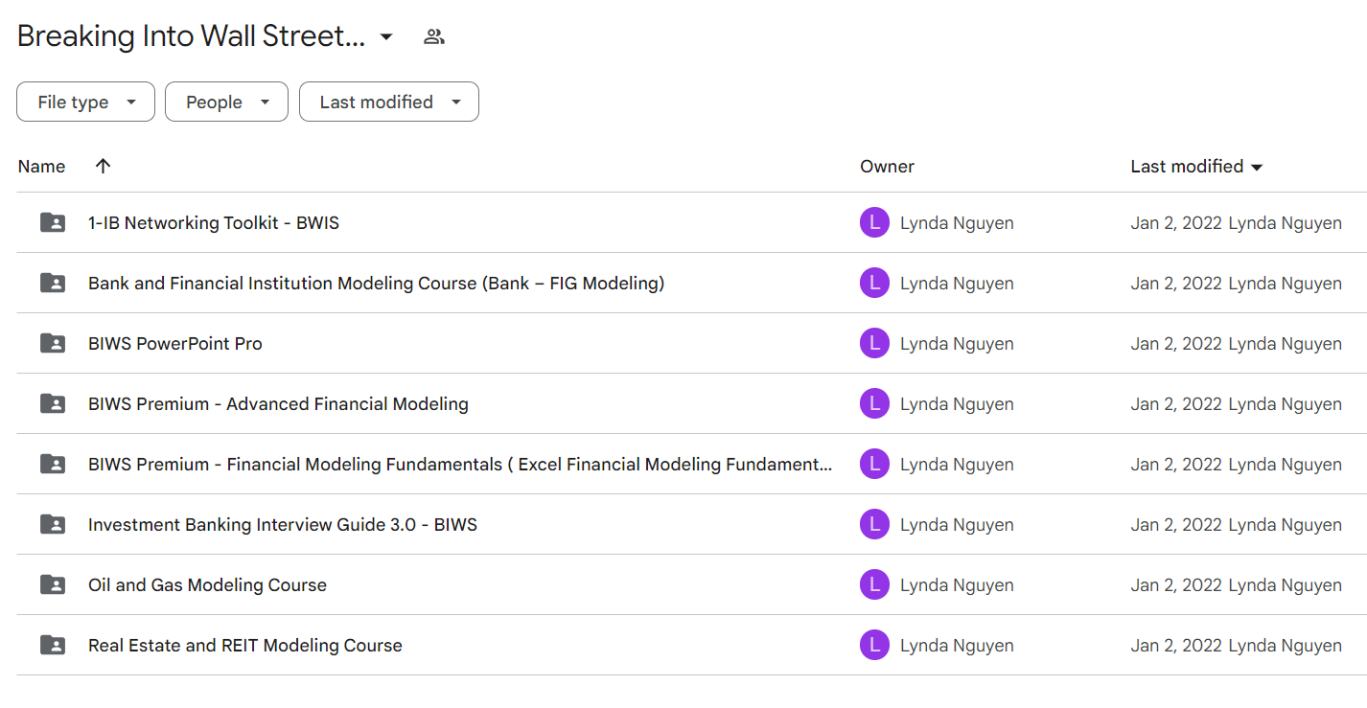This screenshot has height=708, width=1367.
Task: Click folder icon for Investment Banking Interview Guide 3.0
Action: (x=53, y=525)
